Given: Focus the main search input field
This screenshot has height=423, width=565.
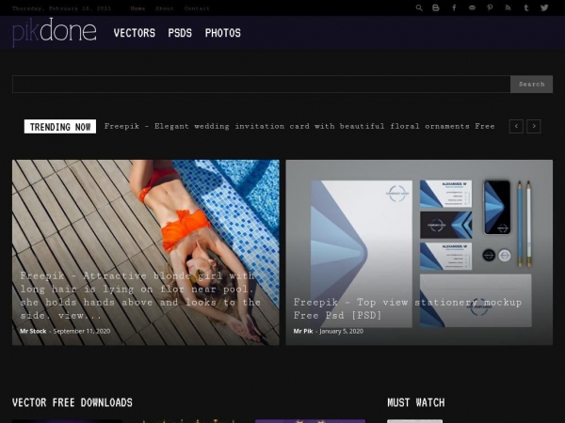Looking at the screenshot, I should point(261,85).
